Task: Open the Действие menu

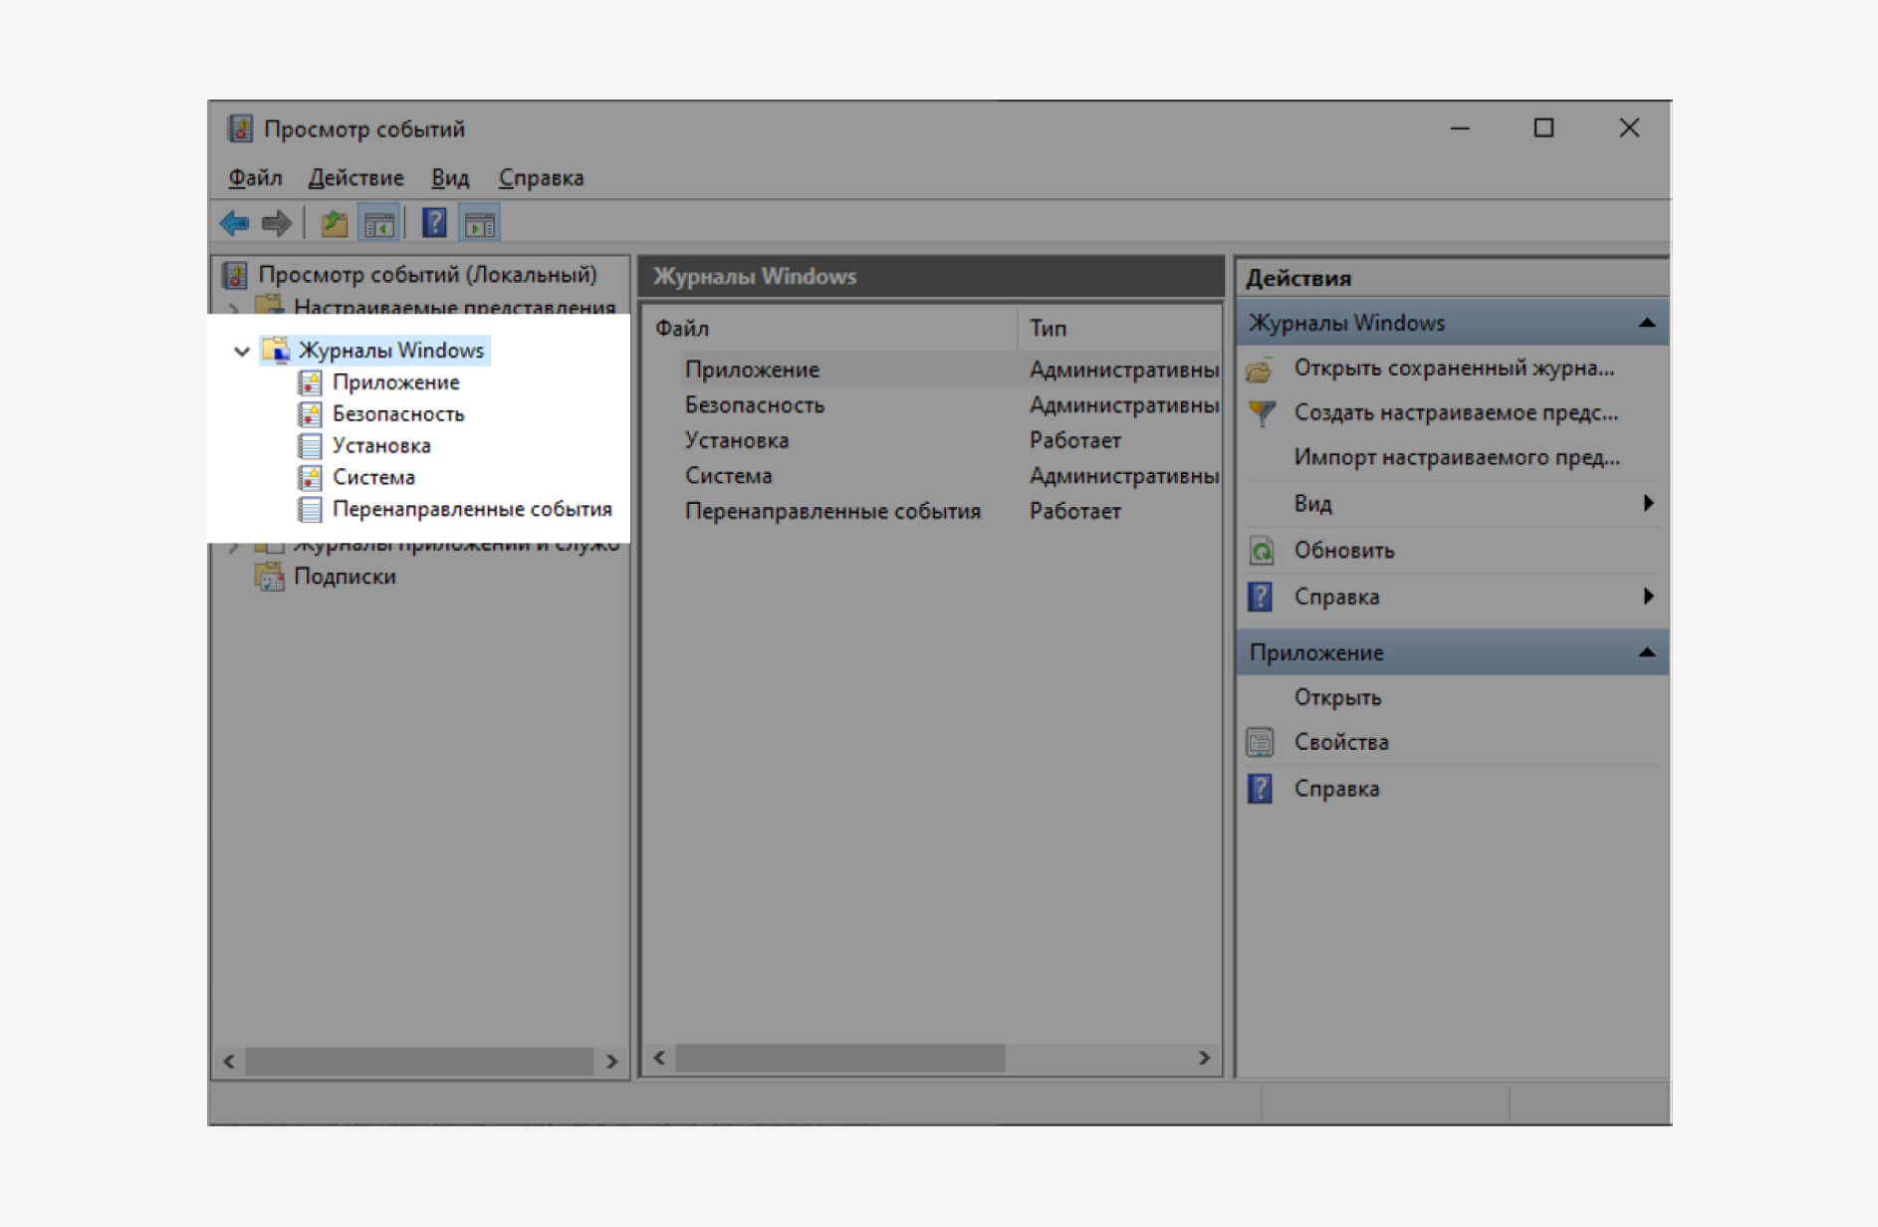Action: point(355,178)
